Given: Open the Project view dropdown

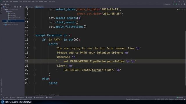Looking at the screenshot, I should 7,7.
